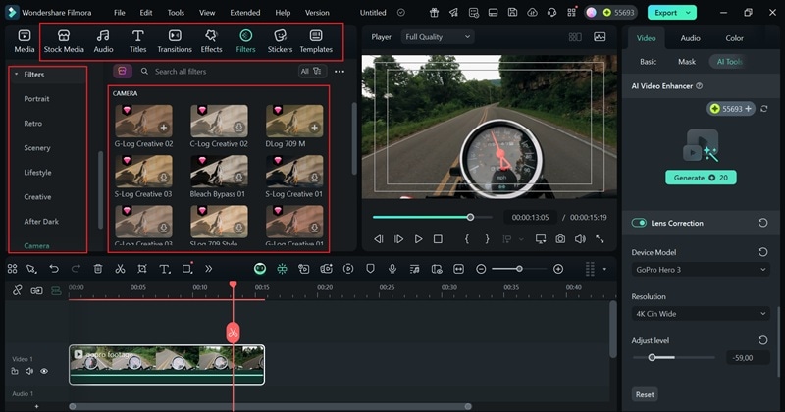Viewport: 785px width, 412px height.
Task: Click the Adjust level slider handle
Action: click(x=652, y=357)
